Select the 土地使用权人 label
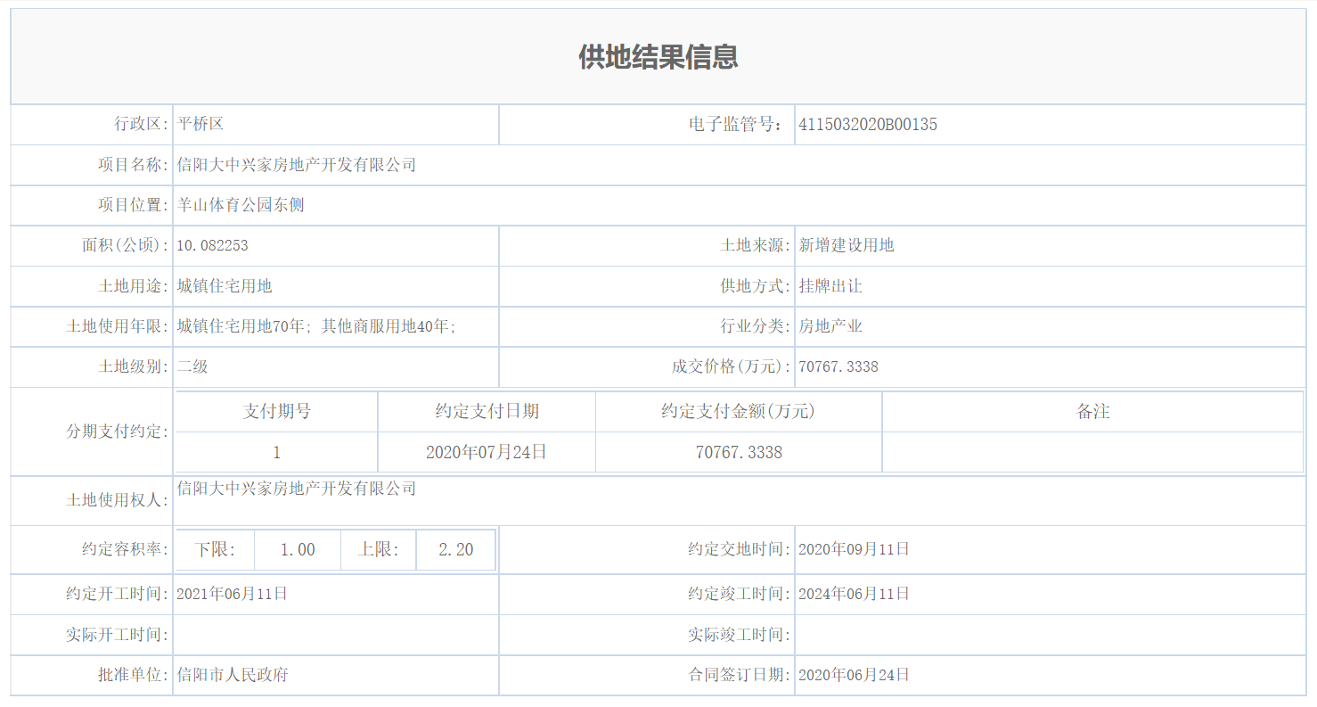 (118, 500)
